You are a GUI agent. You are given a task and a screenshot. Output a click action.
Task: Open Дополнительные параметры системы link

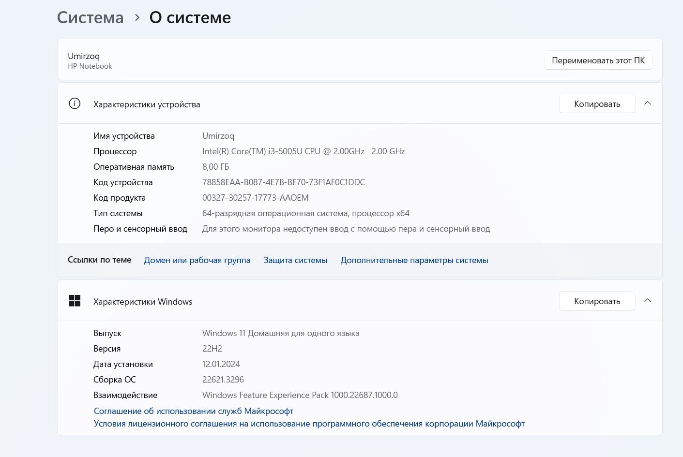coord(414,260)
